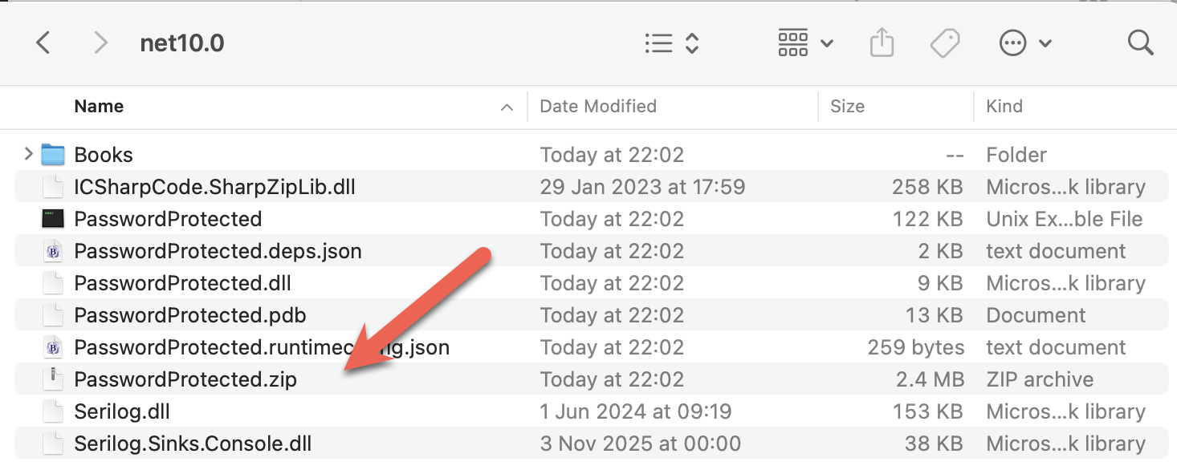1177x470 pixels.
Task: Click the ICSharpCode.SharpZipLib.dll file icon
Action: (x=52, y=186)
